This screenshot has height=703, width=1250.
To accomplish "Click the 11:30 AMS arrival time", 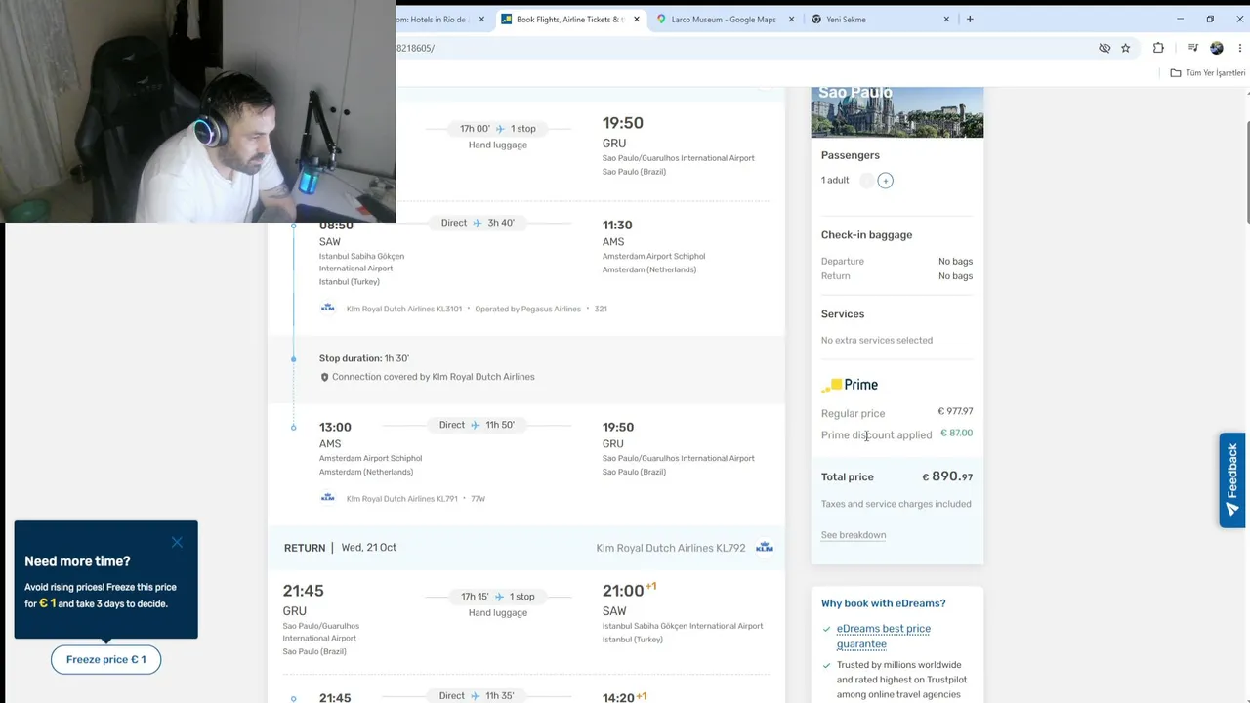I will click(x=617, y=225).
